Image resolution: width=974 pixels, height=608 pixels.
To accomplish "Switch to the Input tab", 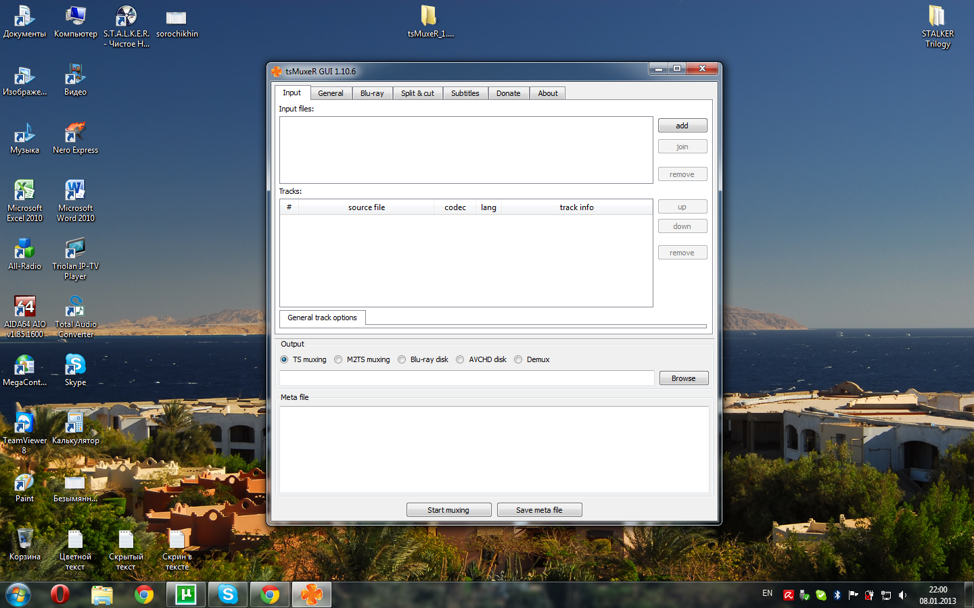I will coord(292,93).
